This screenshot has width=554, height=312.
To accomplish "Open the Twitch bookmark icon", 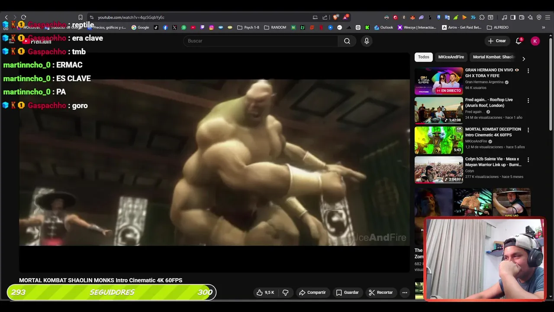I will (202, 27).
